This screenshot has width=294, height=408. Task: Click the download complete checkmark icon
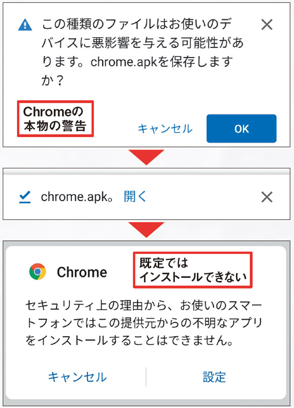click(23, 197)
